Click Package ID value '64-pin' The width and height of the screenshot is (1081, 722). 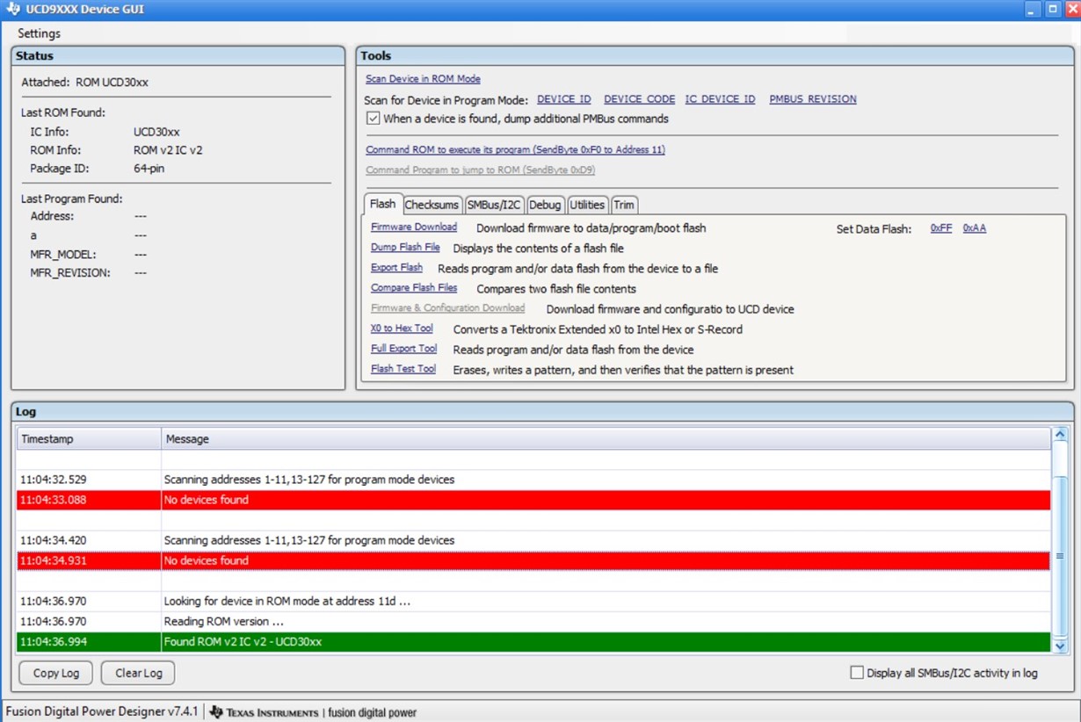[149, 169]
